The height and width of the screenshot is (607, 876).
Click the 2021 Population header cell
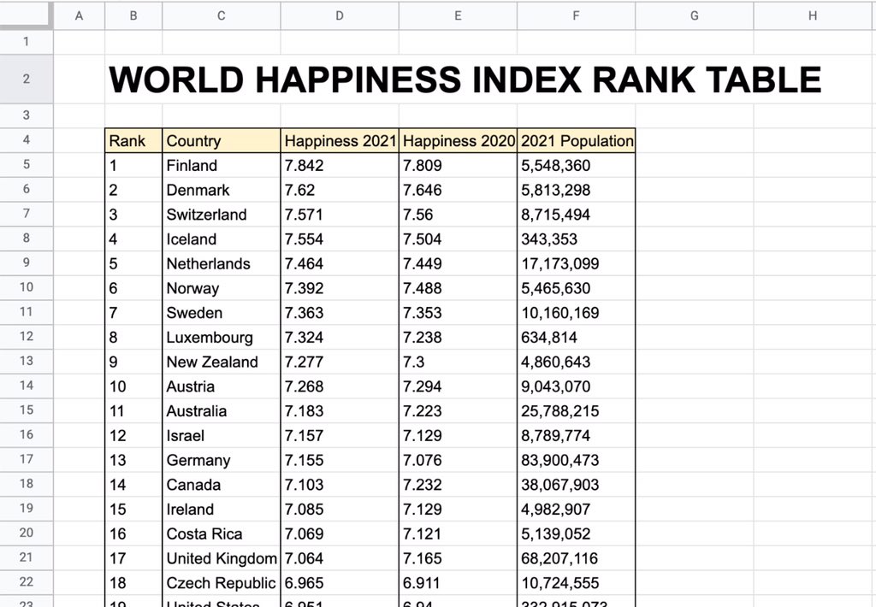[576, 141]
